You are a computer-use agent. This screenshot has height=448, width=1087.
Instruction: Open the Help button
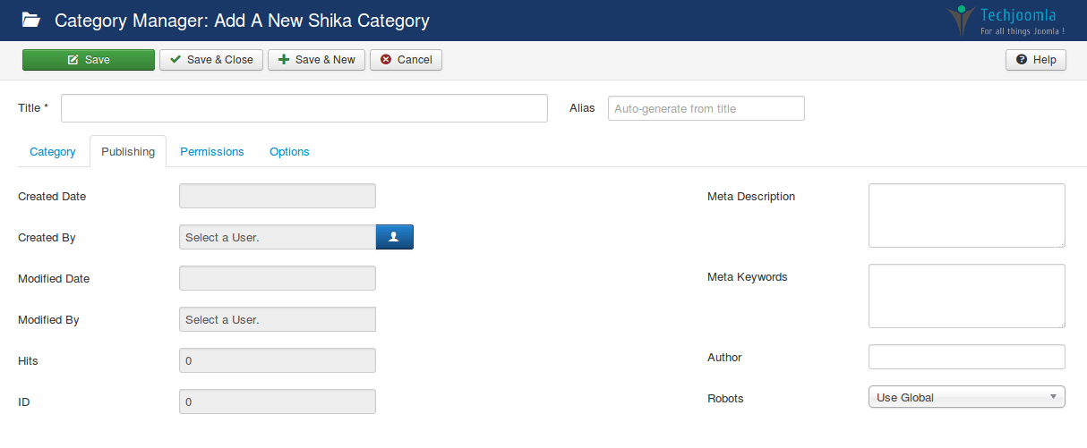point(1036,60)
